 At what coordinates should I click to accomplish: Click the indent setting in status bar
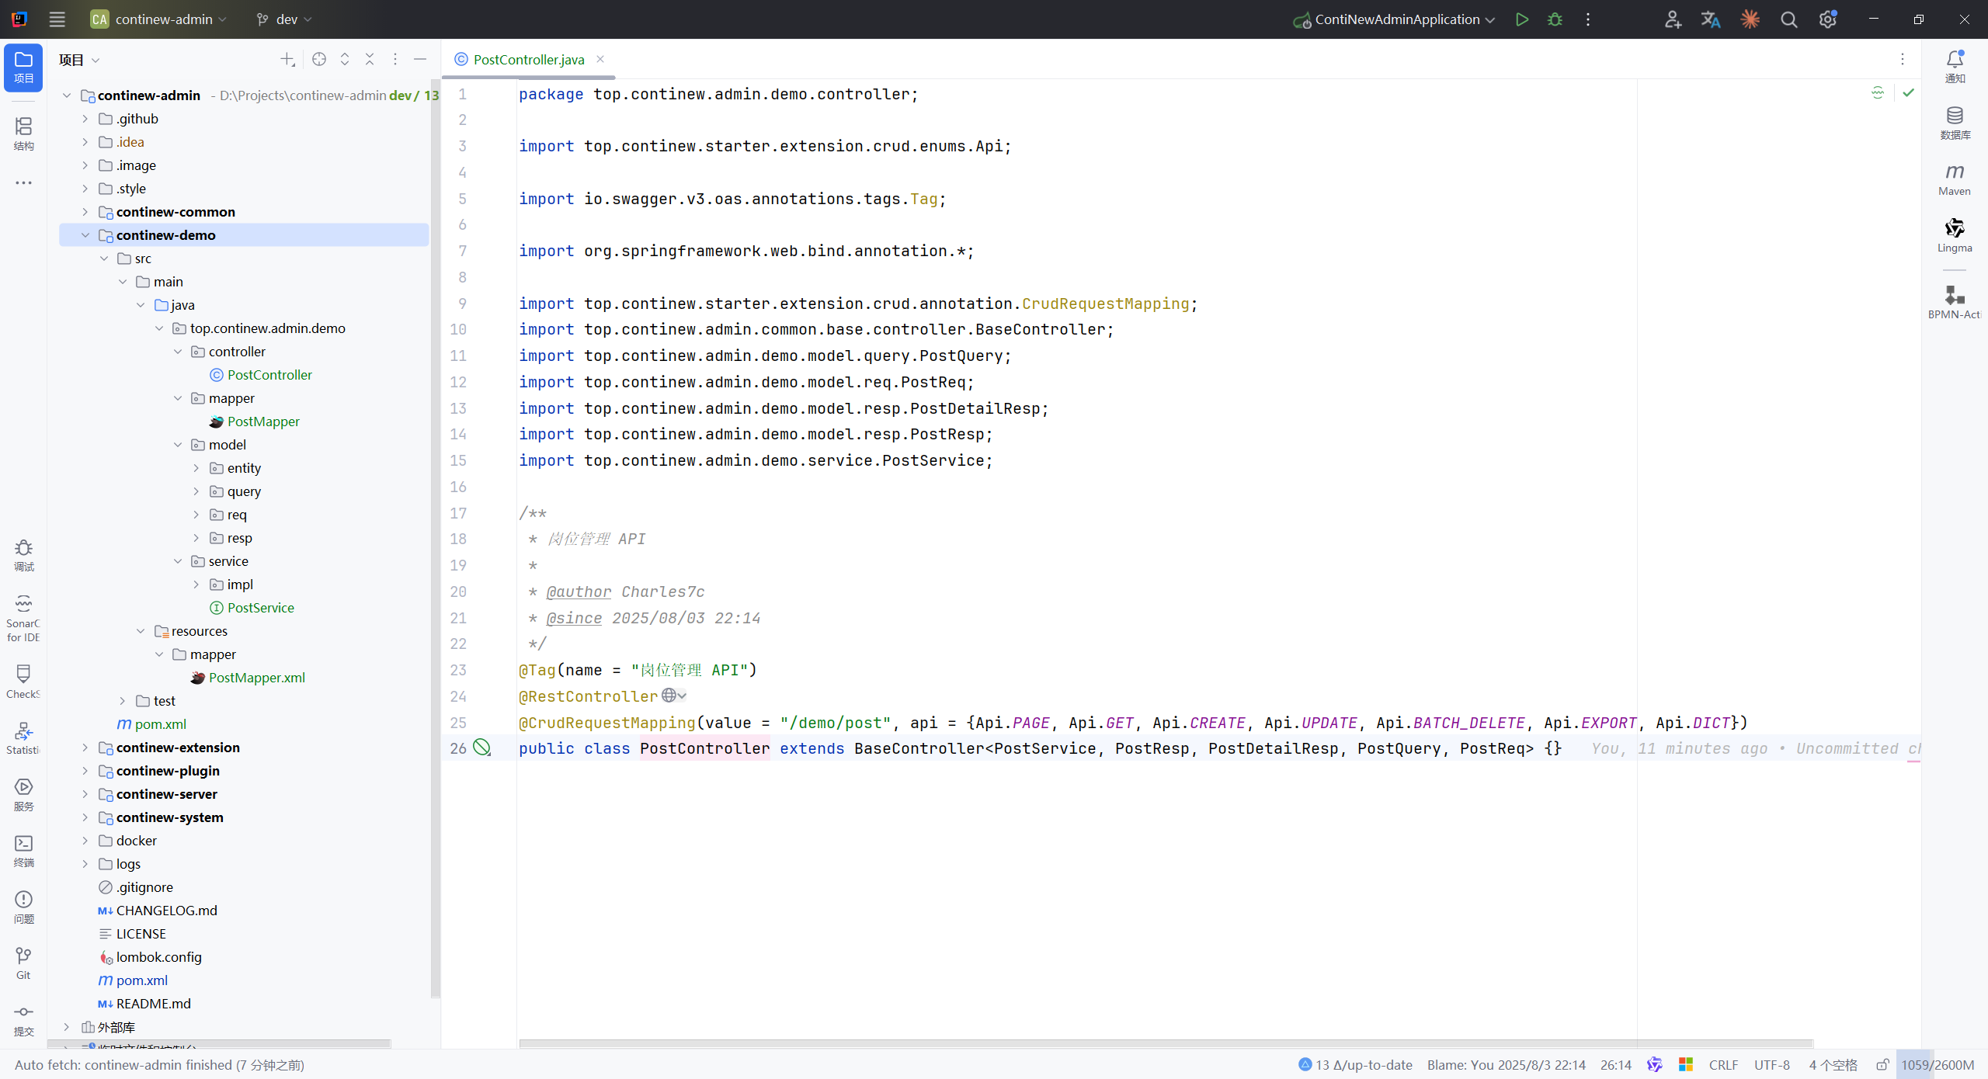click(x=1833, y=1065)
